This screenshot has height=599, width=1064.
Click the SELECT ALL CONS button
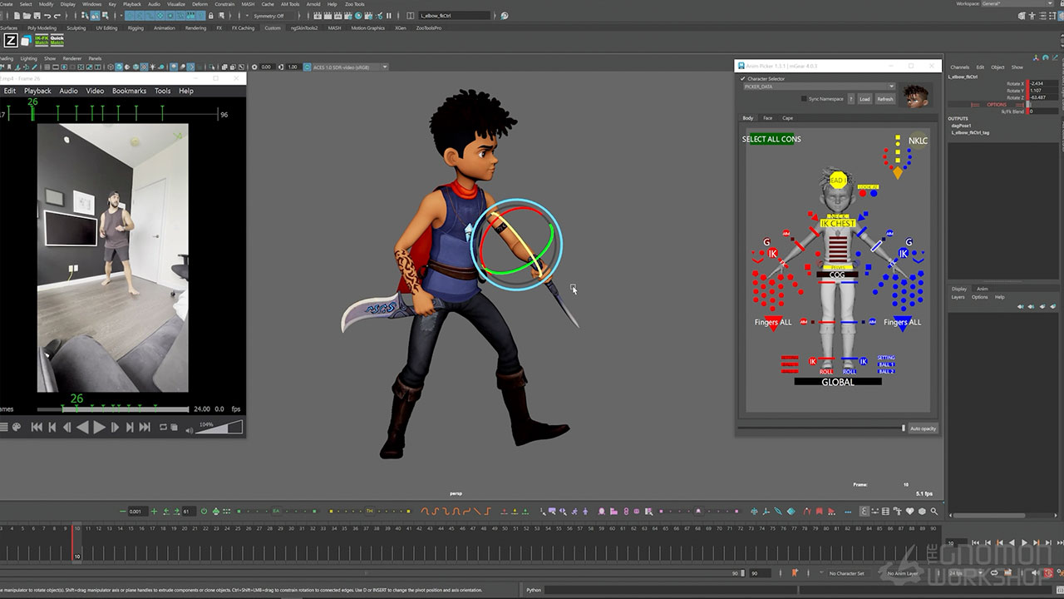[771, 139]
